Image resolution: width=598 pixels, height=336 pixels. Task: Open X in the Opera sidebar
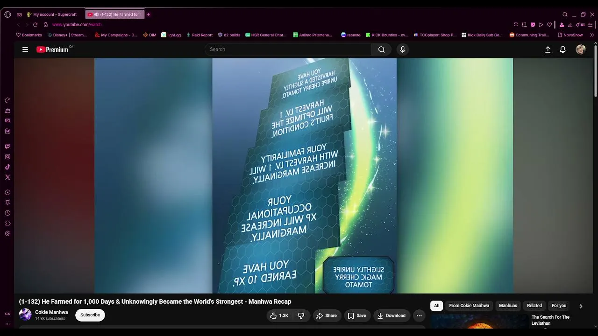[x=7, y=177]
